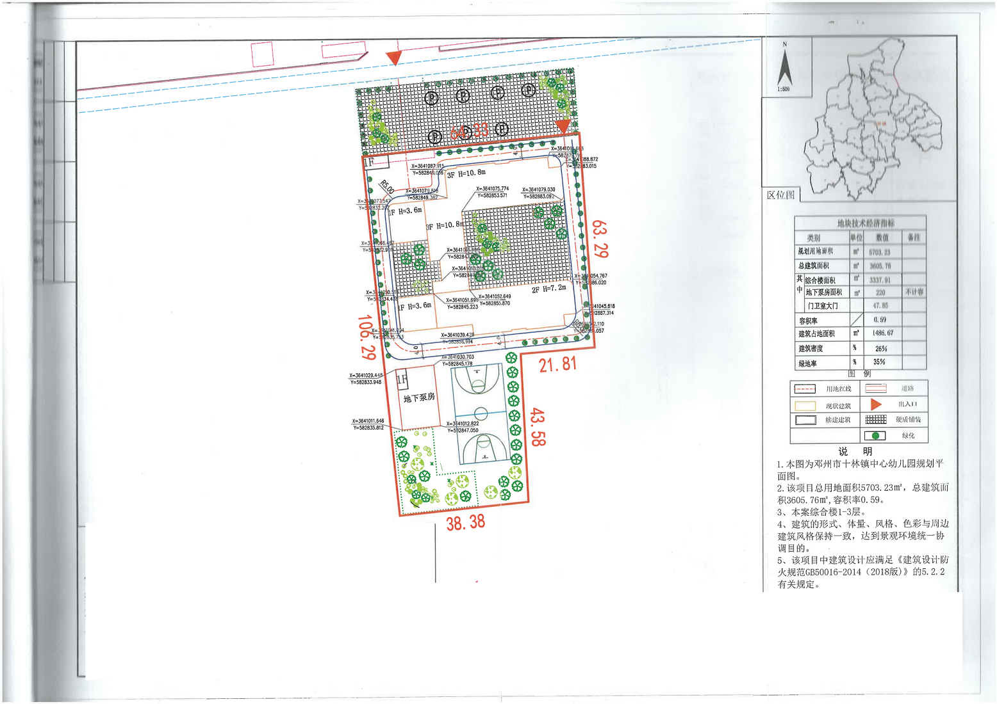Click the 续建建筑 legend rectangle symbol
Screen dimensions: 997x704
click(x=805, y=420)
